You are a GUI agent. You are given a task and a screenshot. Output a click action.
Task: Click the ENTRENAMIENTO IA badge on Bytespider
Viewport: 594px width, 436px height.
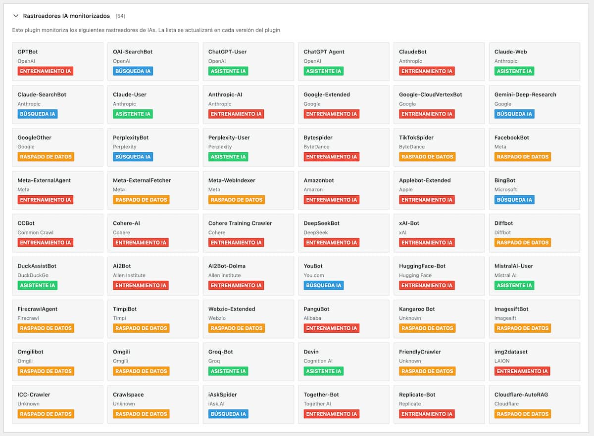(331, 157)
